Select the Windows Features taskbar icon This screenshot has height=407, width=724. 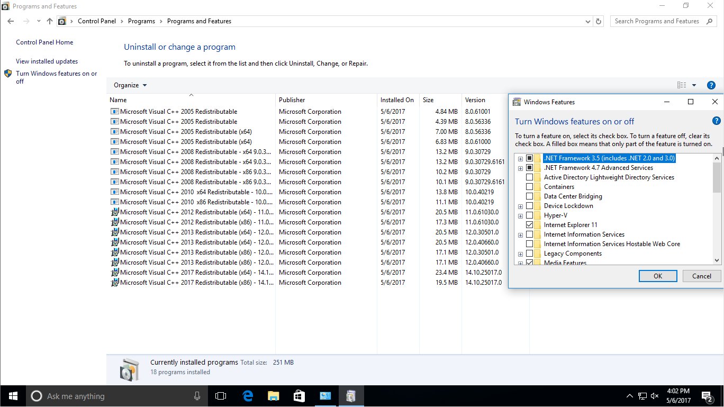click(x=351, y=396)
